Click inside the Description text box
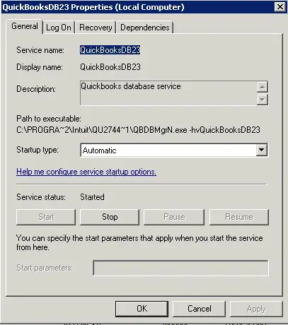The image size is (288, 325). tap(168, 93)
